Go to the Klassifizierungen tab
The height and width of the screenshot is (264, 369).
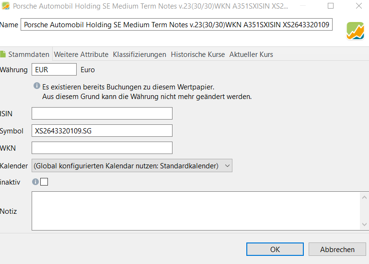point(139,54)
